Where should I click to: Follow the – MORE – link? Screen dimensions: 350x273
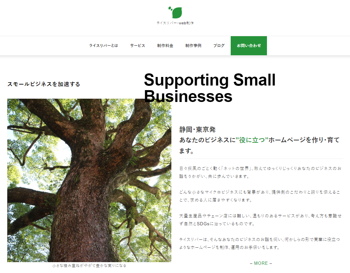click(x=261, y=263)
